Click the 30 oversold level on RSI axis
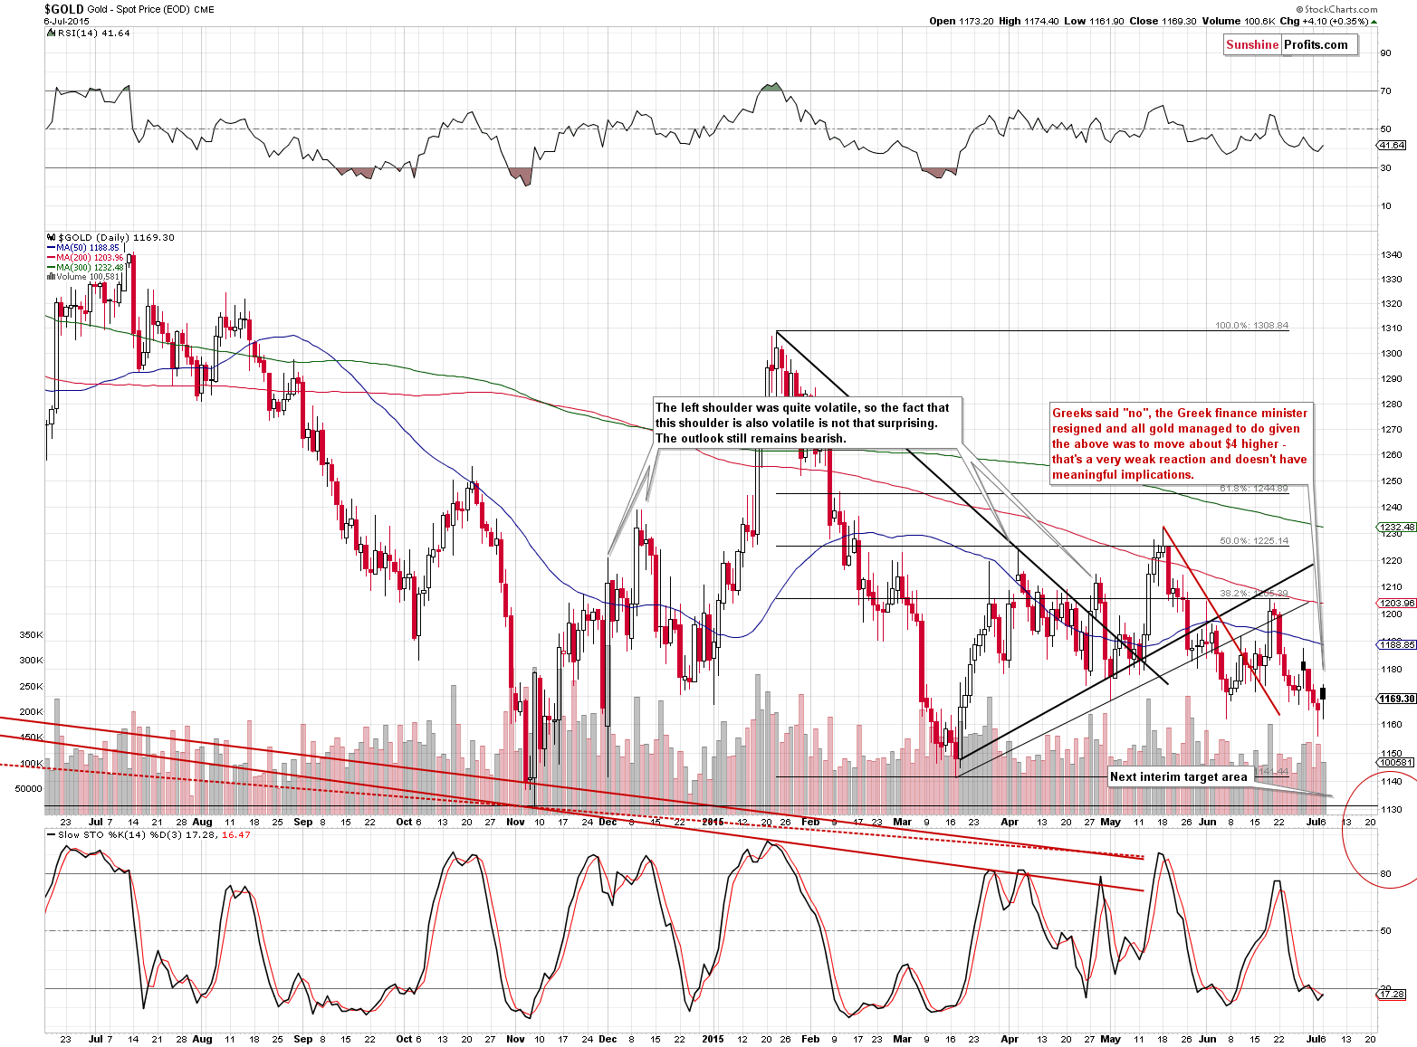This screenshot has width=1417, height=1047. pos(1385,167)
